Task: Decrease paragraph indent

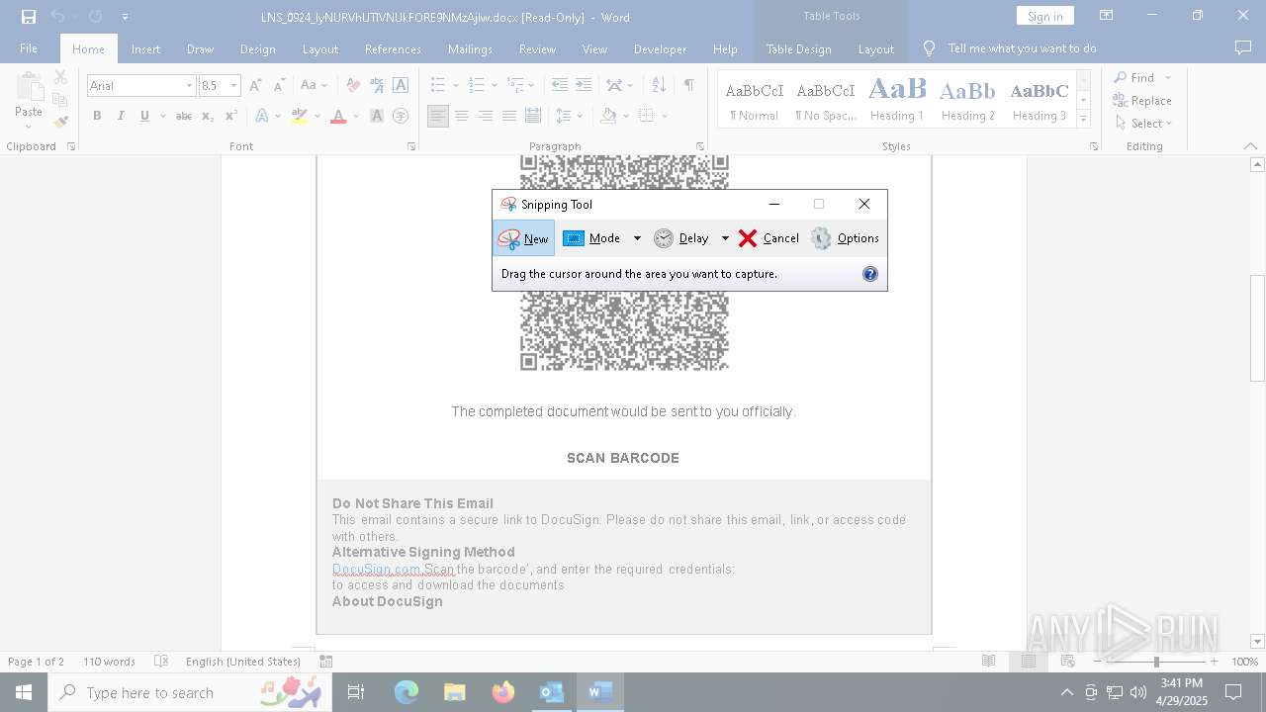Action: point(560,86)
